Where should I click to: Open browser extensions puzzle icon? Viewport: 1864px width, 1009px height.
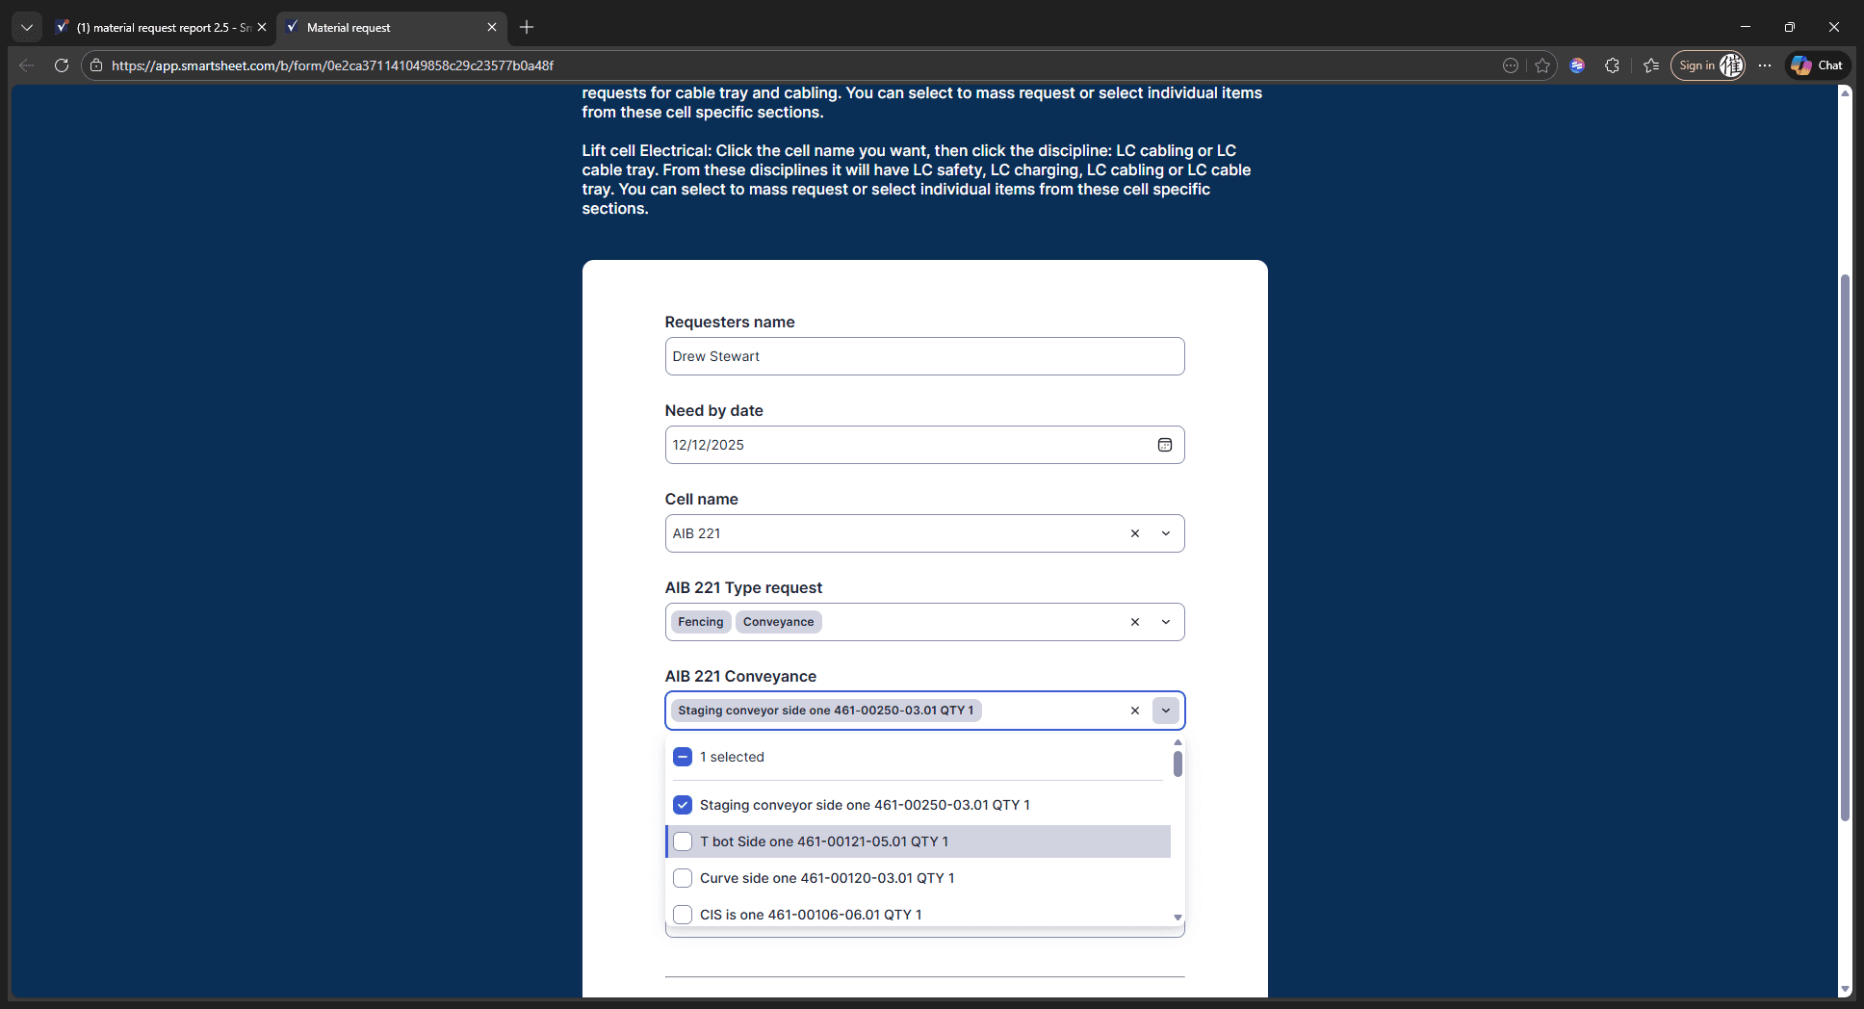[x=1612, y=65]
